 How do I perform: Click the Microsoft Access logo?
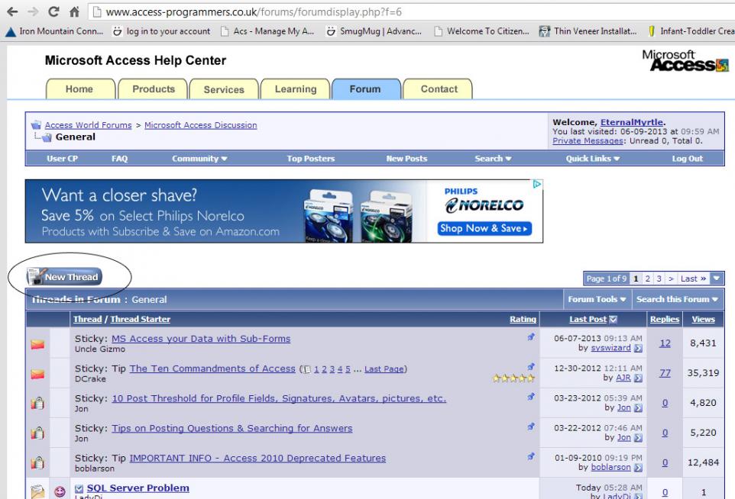(x=685, y=61)
